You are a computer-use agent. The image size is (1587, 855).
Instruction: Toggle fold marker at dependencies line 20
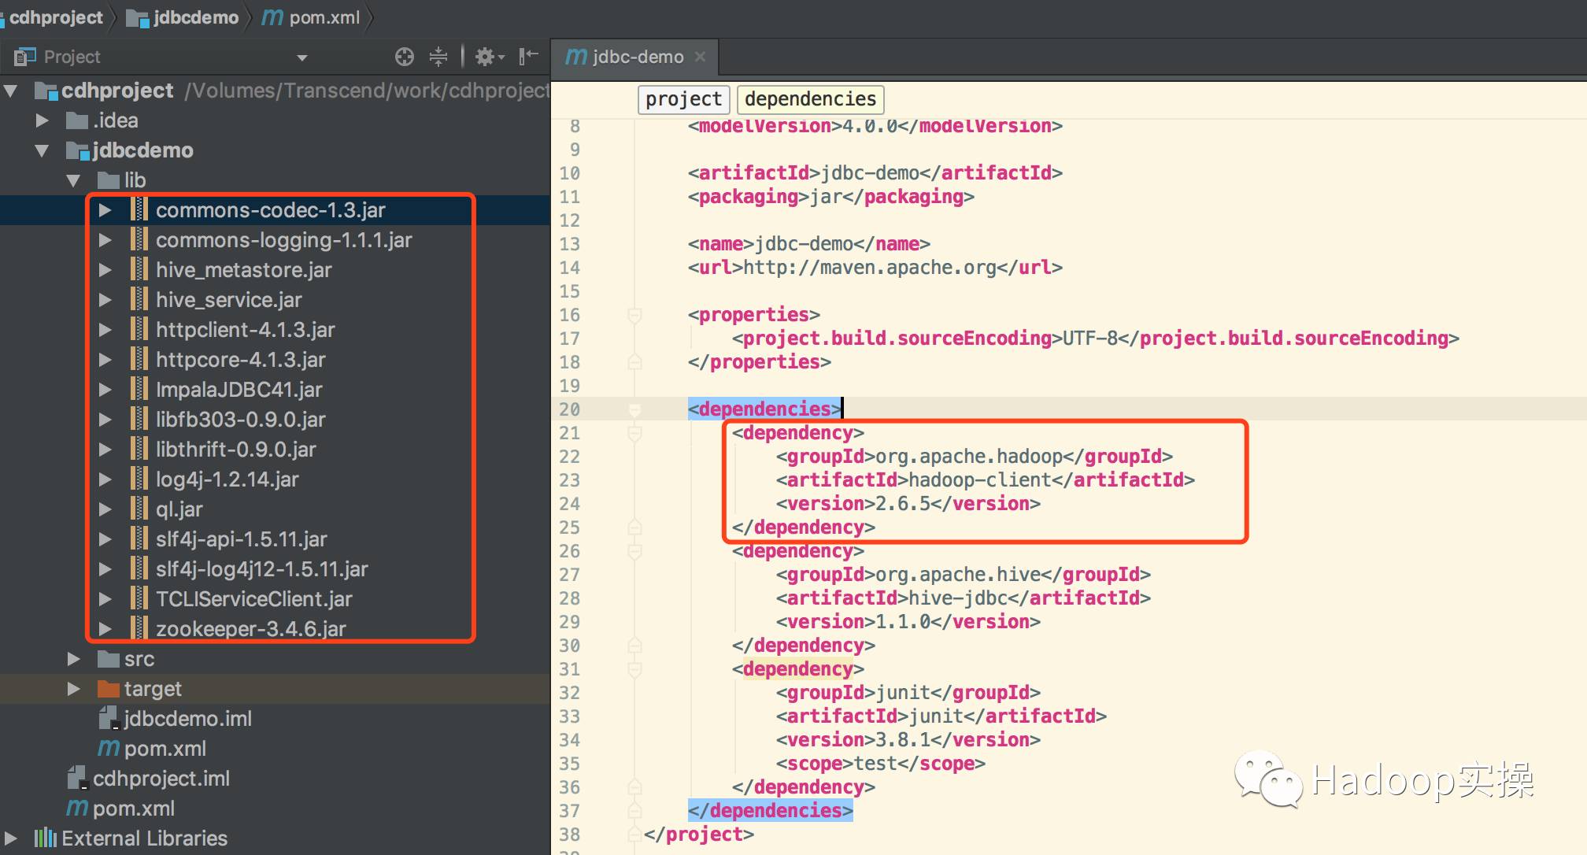[x=634, y=409]
